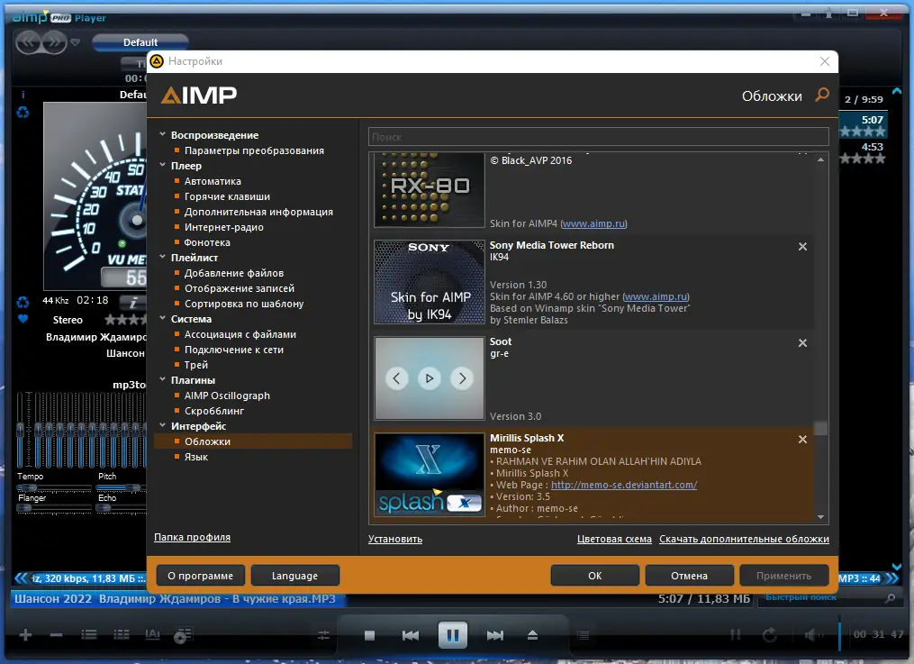This screenshot has height=664, width=914.
Task: Open Скробблинг plugin settings
Action: pyautogui.click(x=214, y=411)
